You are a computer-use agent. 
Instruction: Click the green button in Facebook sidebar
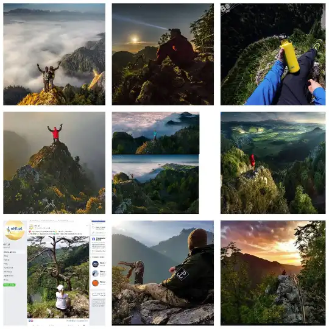point(9,285)
